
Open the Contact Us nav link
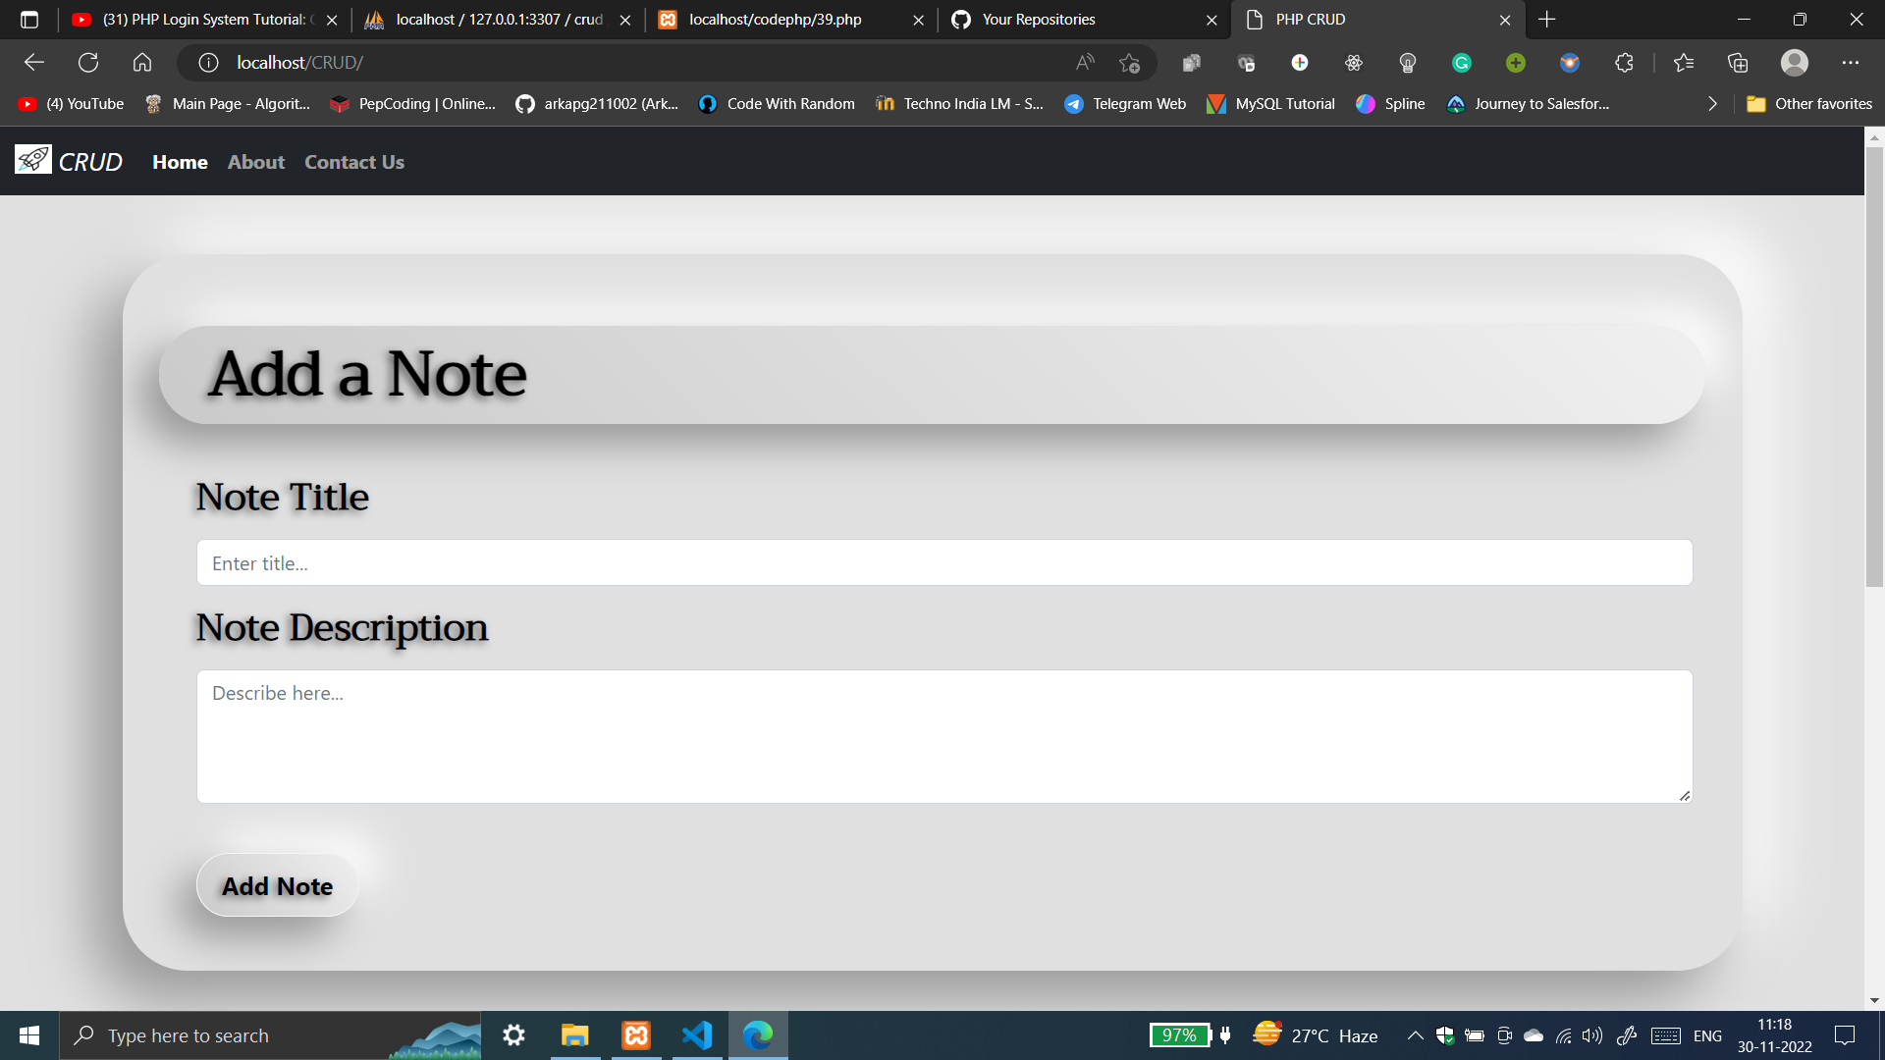coord(353,162)
